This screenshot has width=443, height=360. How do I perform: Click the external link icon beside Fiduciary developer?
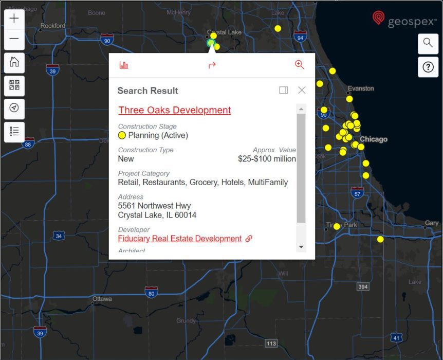click(249, 239)
